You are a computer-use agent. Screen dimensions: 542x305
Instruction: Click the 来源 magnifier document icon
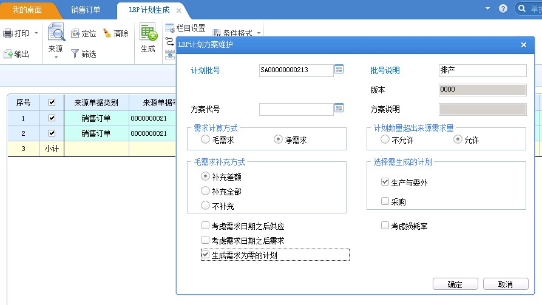pos(56,32)
